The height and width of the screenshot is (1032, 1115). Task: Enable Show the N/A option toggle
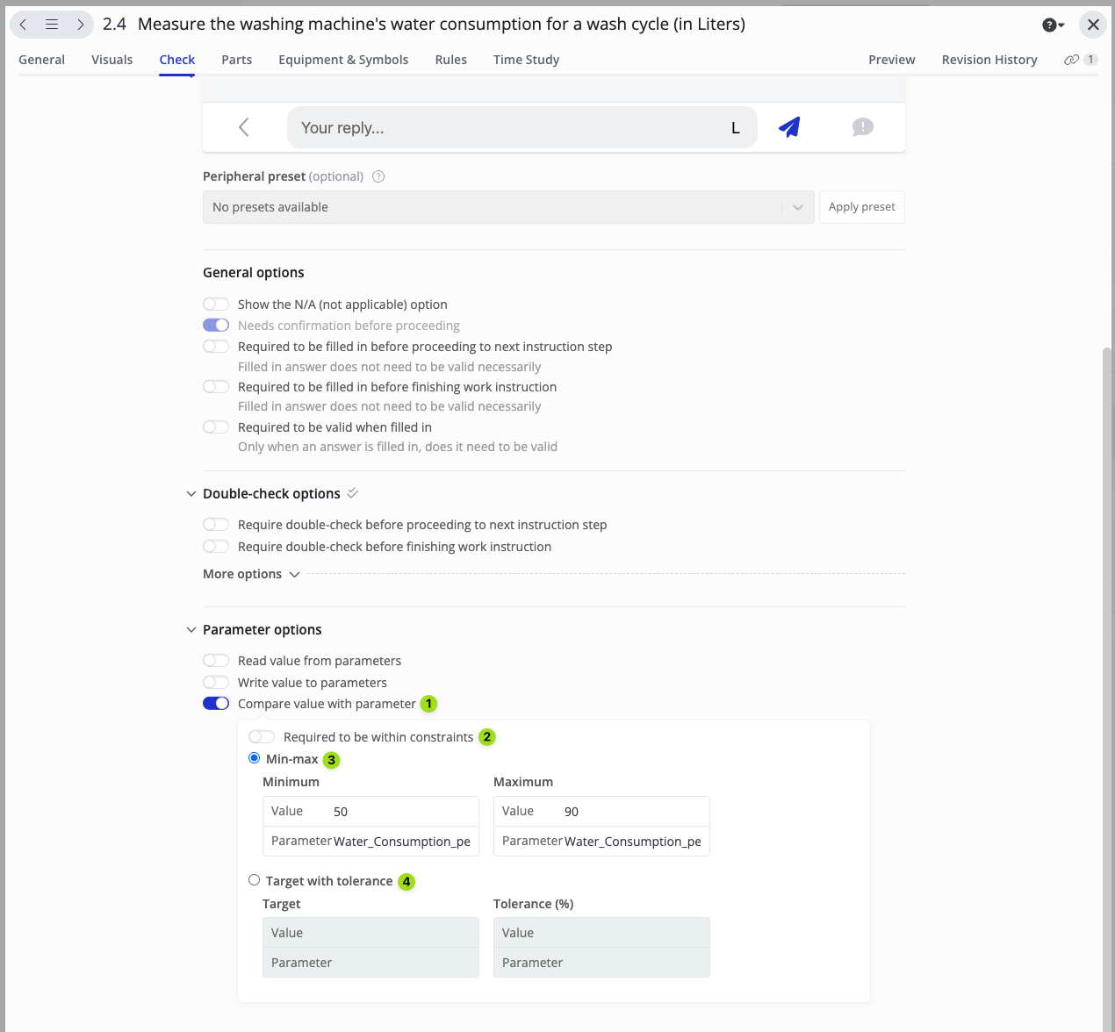pos(216,305)
